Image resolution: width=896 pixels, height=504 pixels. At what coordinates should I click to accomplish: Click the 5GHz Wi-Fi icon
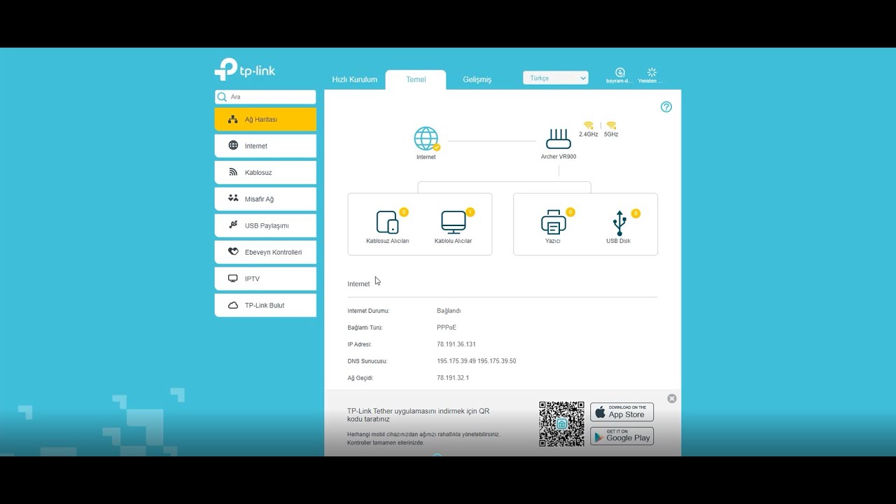611,125
